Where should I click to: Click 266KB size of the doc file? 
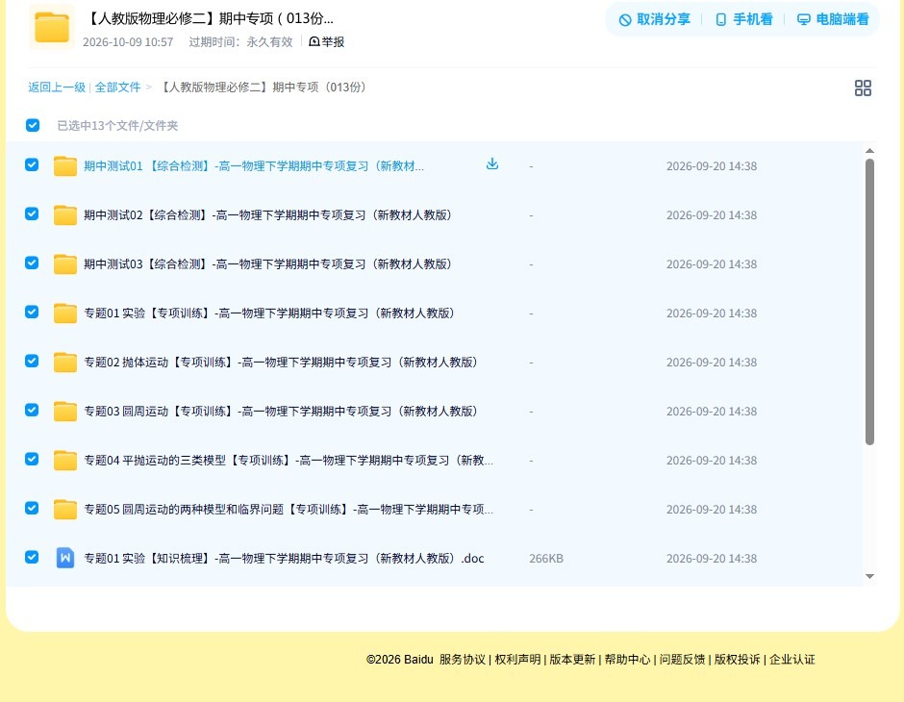point(546,559)
